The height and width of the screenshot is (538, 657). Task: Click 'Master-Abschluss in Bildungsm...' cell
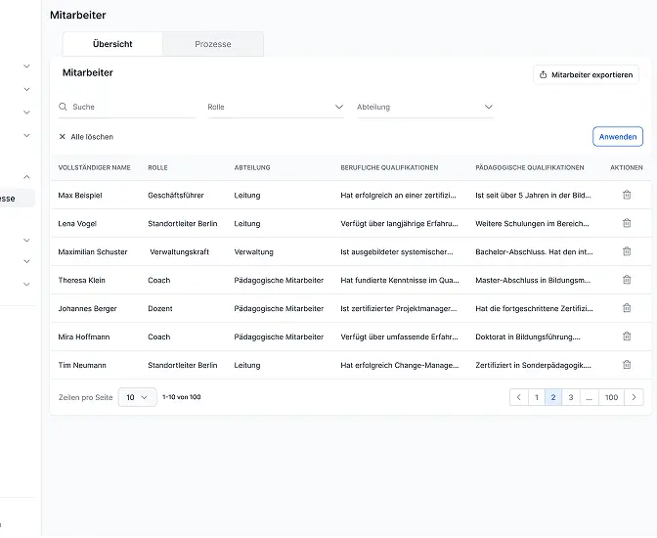(533, 280)
